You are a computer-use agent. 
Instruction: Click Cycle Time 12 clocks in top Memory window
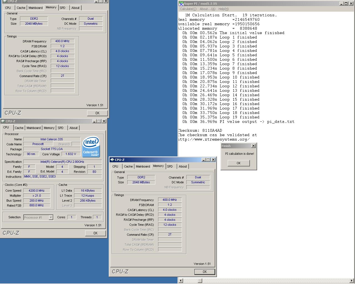pos(62,66)
